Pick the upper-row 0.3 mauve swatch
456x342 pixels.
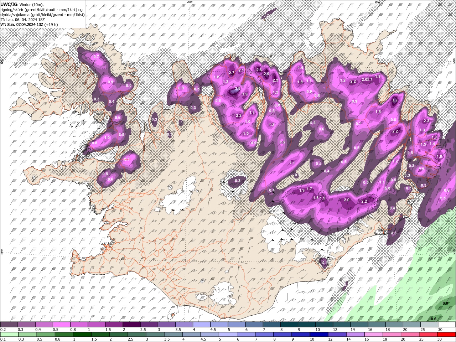[26, 325]
